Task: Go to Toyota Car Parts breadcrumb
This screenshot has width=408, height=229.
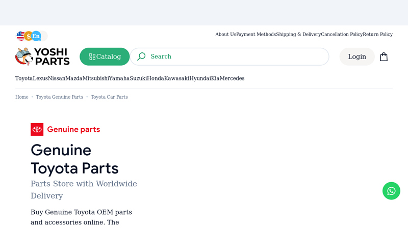Action: 109,97
